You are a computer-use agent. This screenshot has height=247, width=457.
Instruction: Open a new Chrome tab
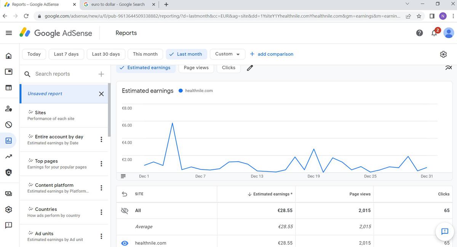(166, 5)
